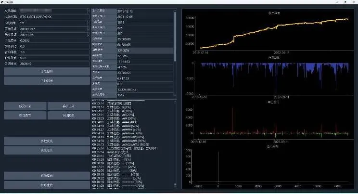Open the K-line interval dropdown showing 1m
The height and width of the screenshot is (194, 358).
tap(54, 23)
